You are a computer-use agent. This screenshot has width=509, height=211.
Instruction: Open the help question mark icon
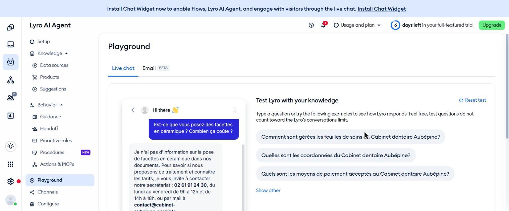coord(311,25)
